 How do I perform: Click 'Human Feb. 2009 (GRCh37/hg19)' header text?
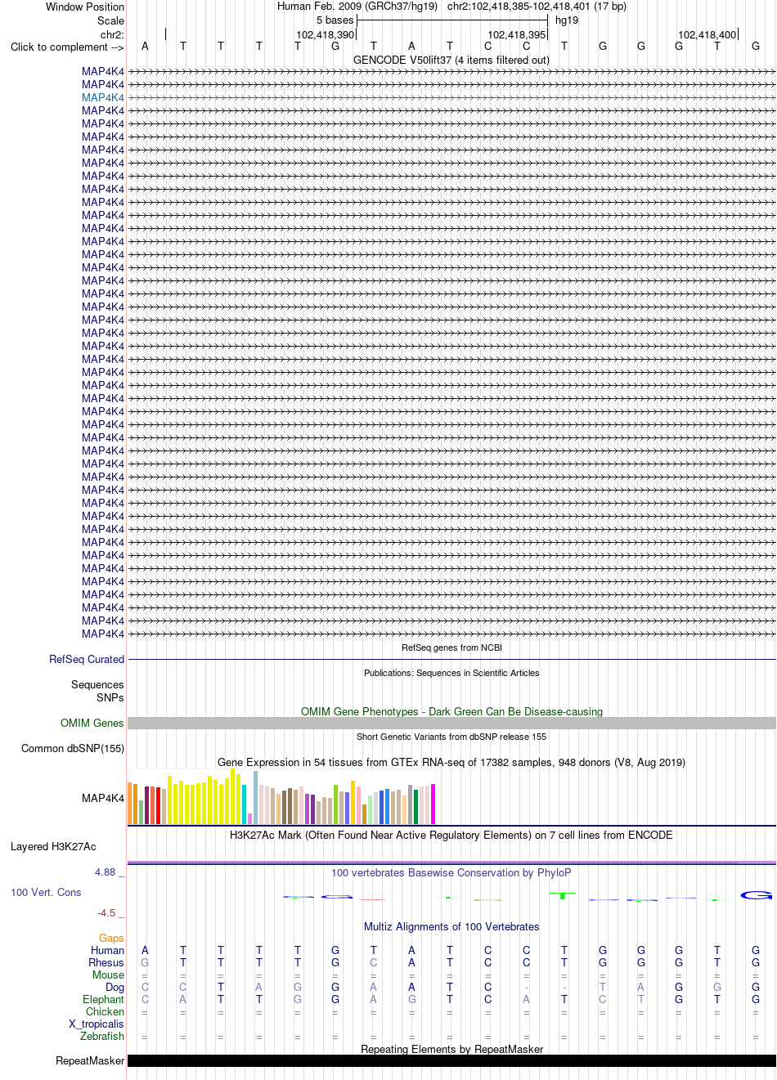click(x=357, y=7)
